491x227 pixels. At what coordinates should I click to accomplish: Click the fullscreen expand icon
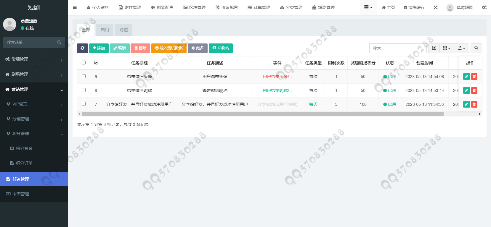[x=436, y=7]
